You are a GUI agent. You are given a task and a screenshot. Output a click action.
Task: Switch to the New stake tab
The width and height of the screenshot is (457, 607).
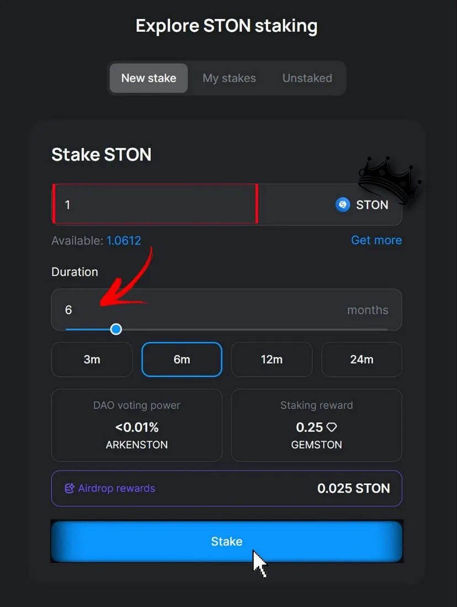click(x=149, y=78)
